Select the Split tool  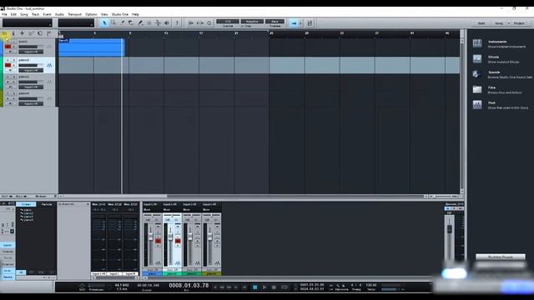tap(123, 23)
